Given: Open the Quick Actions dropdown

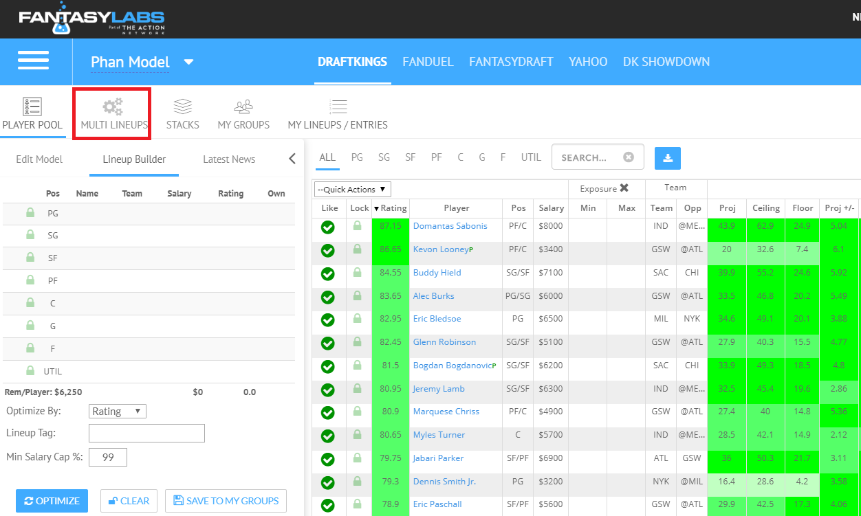Looking at the screenshot, I should pyautogui.click(x=353, y=189).
